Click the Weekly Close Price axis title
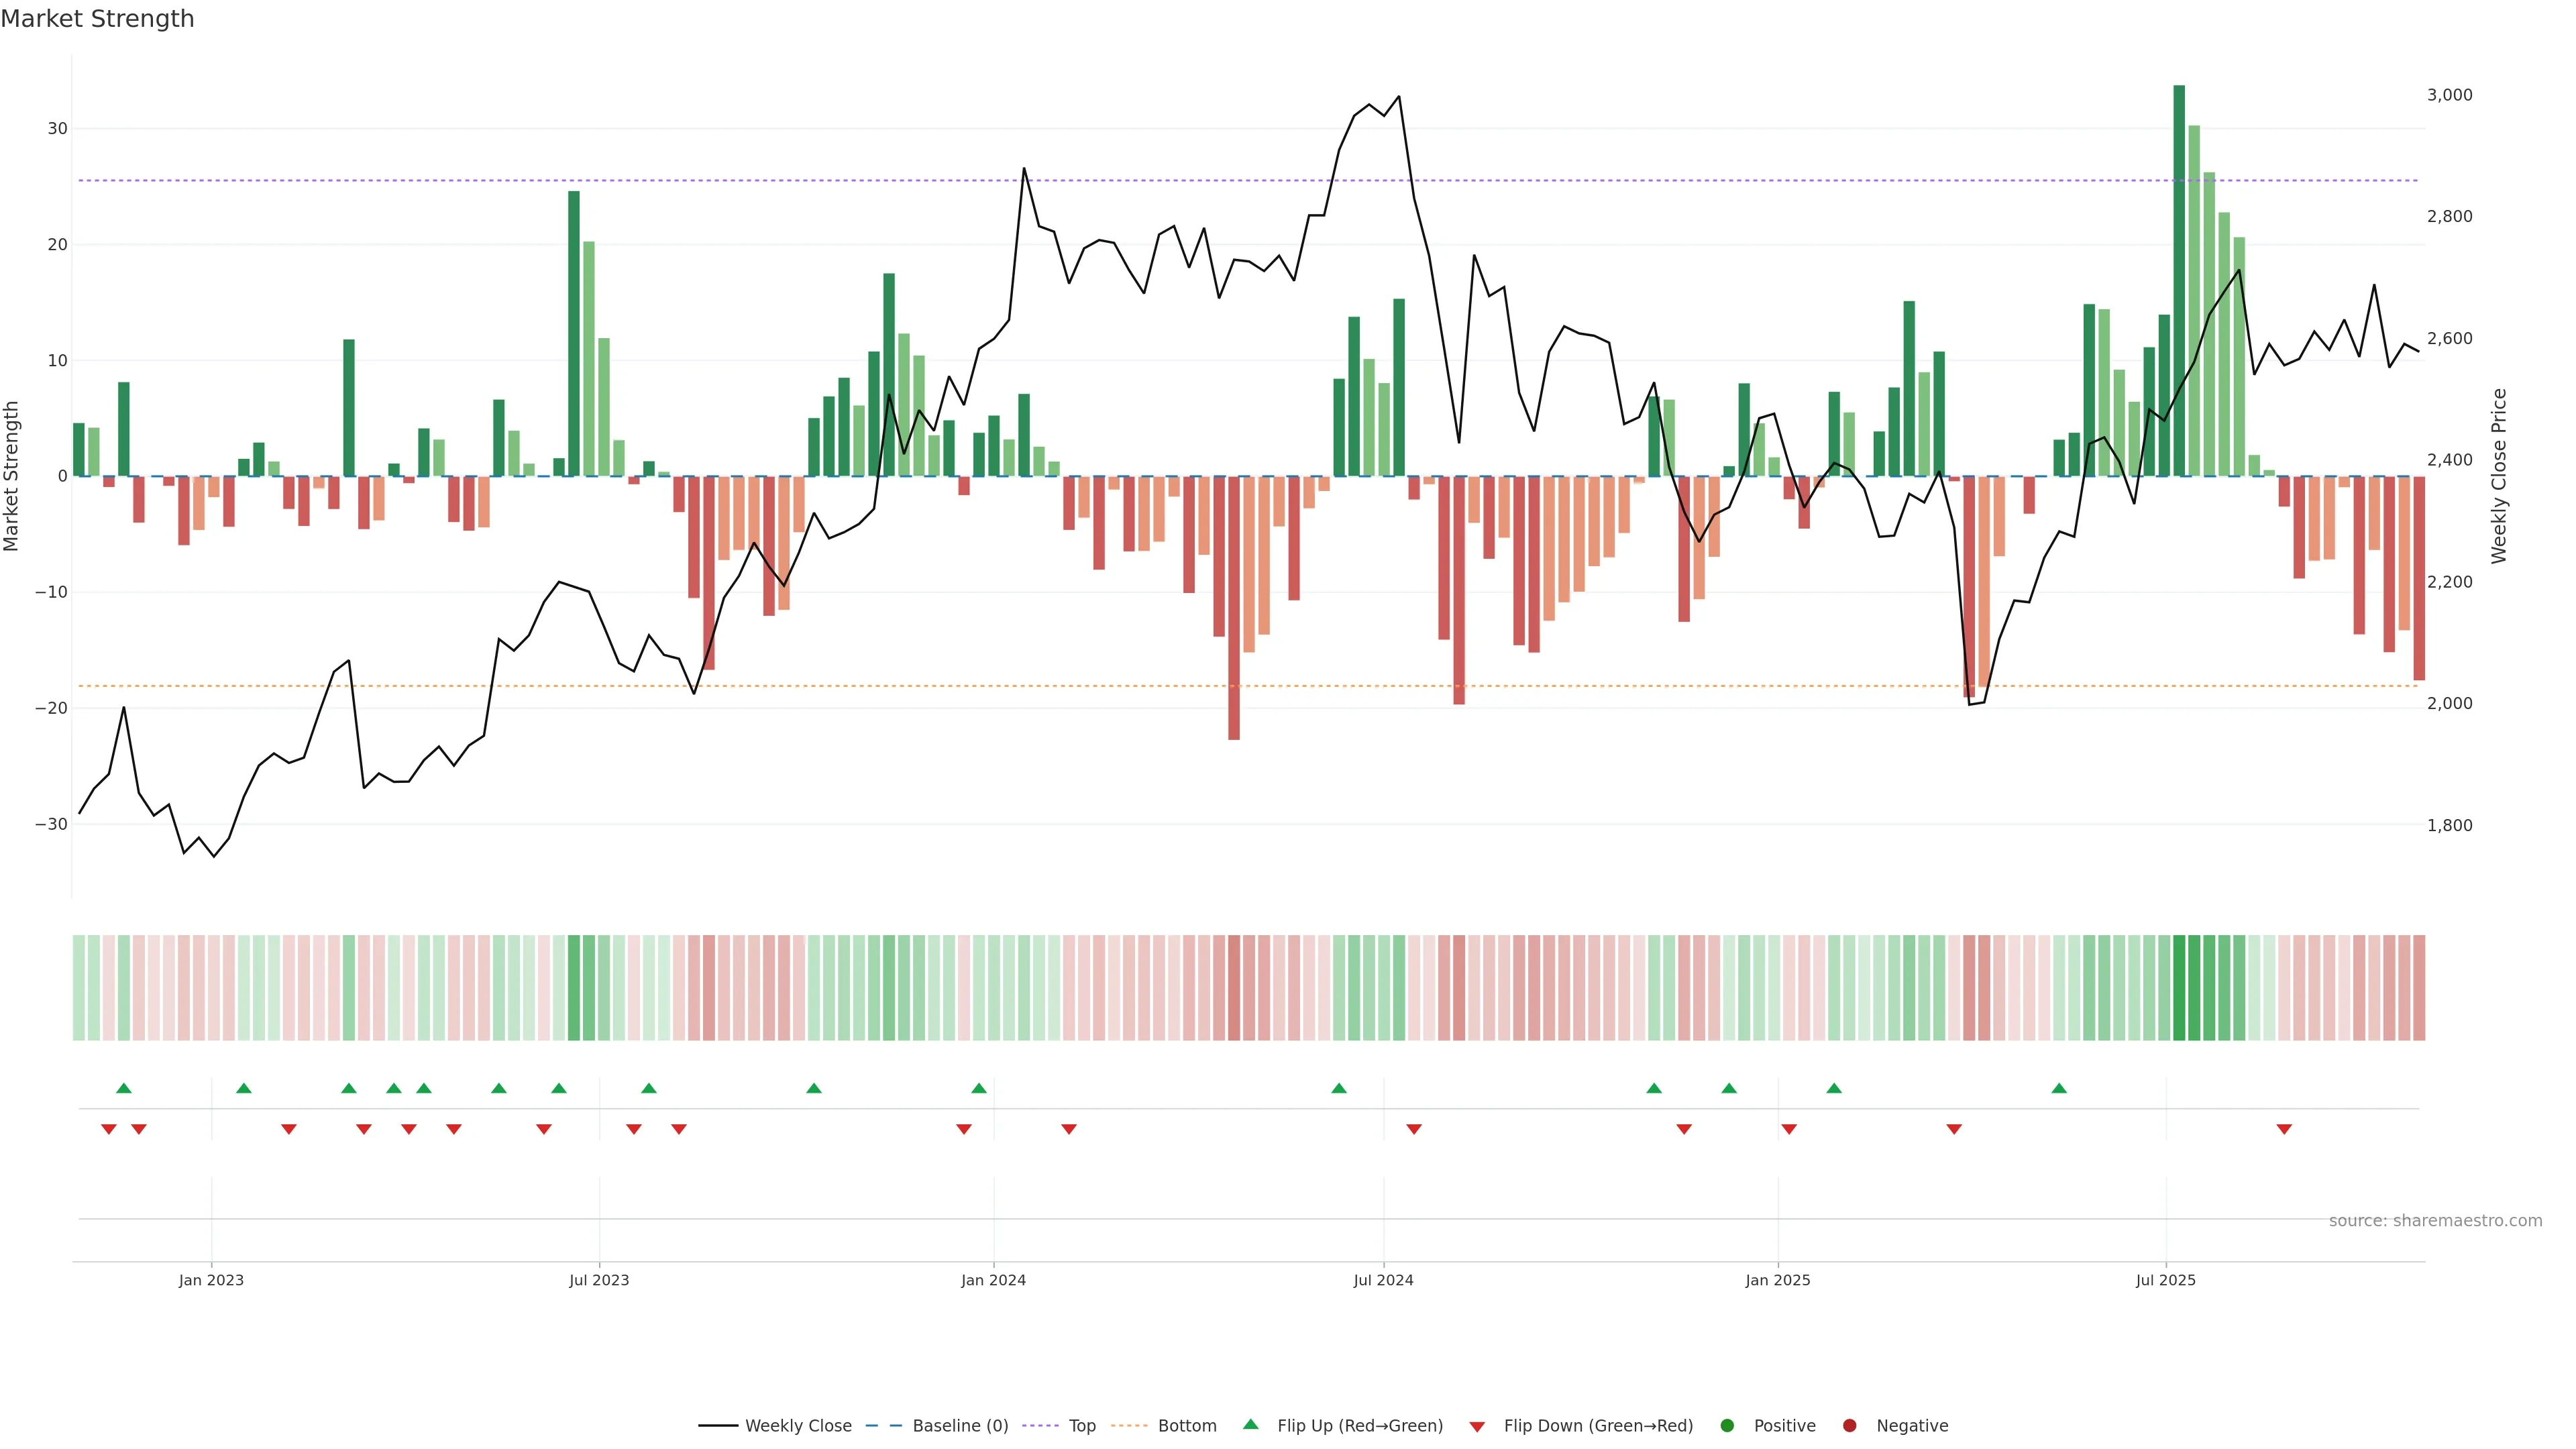Viewport: 2576px width, 1449px height. [x=2499, y=476]
